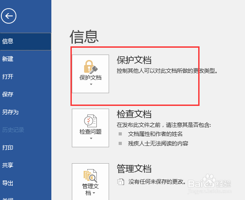Click the large 信息 page title
The width and height of the screenshot is (245, 200).
pos(84,37)
